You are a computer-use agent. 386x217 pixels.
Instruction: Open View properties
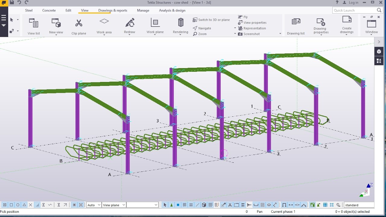pos(252,23)
